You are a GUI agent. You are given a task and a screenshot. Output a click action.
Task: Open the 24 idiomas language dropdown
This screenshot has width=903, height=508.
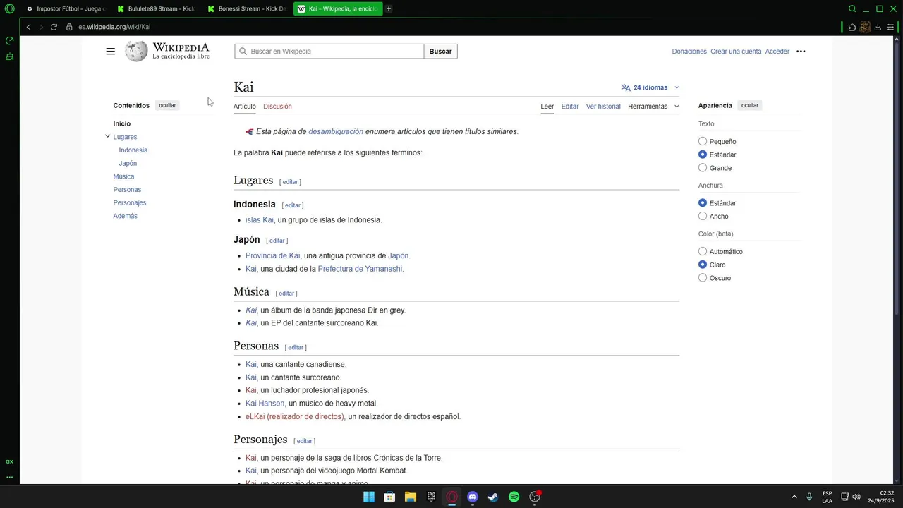pyautogui.click(x=650, y=87)
